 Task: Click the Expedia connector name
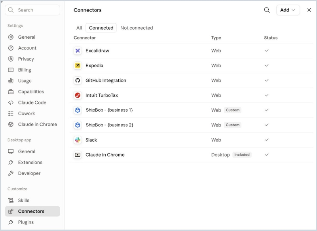pyautogui.click(x=94, y=66)
